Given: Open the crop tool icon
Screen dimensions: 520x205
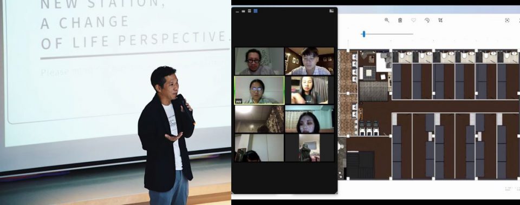Looking at the screenshot, I should 440,20.
